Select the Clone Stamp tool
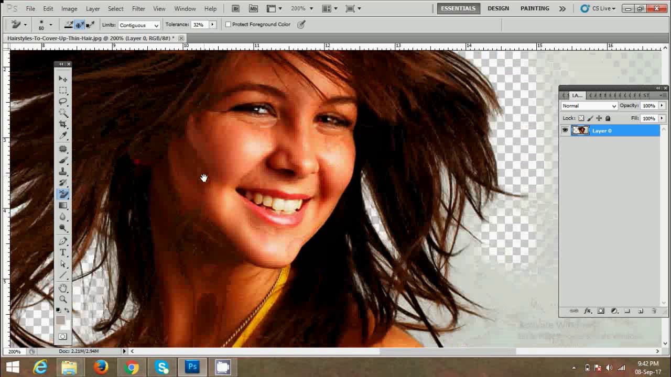The height and width of the screenshot is (377, 671). 63,171
